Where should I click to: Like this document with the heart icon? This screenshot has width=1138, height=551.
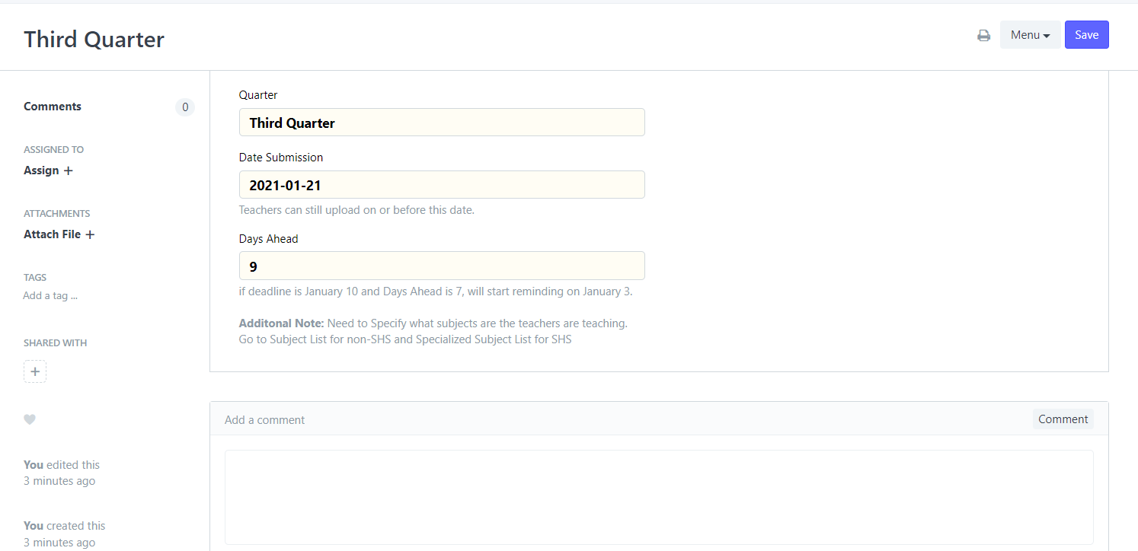[30, 419]
